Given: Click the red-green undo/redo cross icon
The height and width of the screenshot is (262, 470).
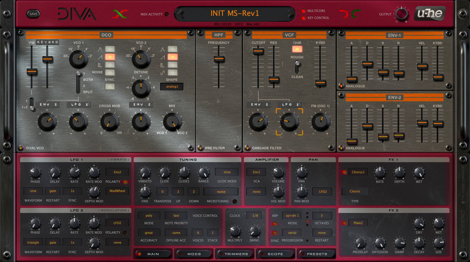Looking at the screenshot, I should [x=120, y=14].
